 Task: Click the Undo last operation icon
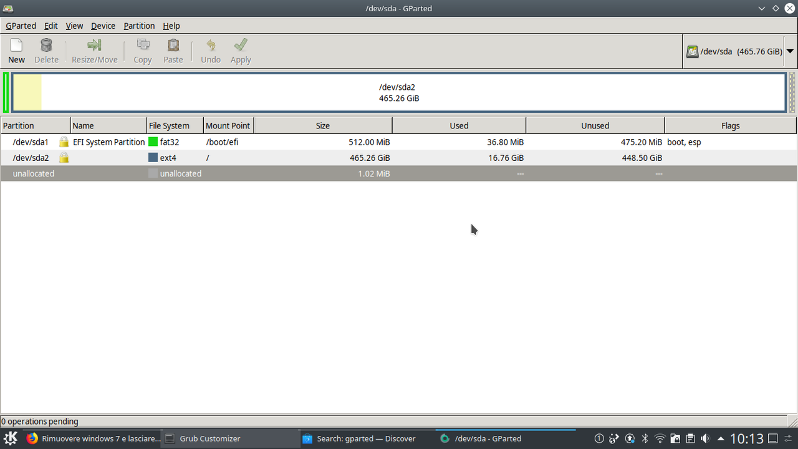(x=211, y=46)
